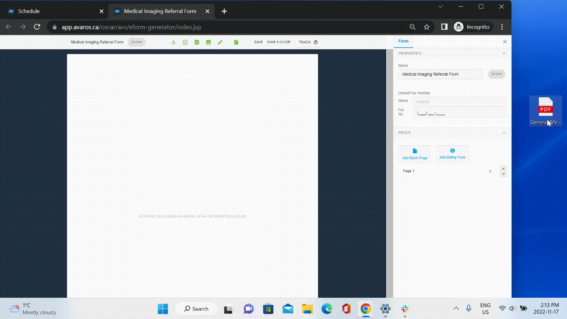Click the fax Name search field
The height and width of the screenshot is (319, 567).
click(x=459, y=101)
